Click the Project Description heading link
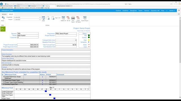The height and width of the screenshot is (101, 181). point(7,50)
